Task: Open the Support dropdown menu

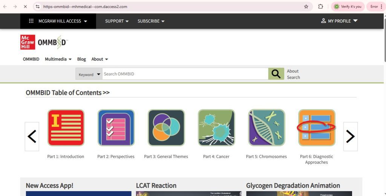Action: (117, 21)
